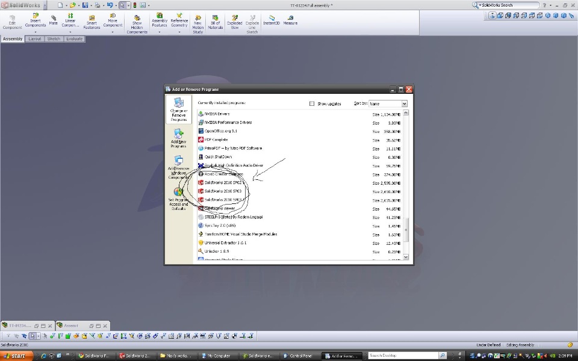Open the Windows Start menu

pyautogui.click(x=17, y=356)
